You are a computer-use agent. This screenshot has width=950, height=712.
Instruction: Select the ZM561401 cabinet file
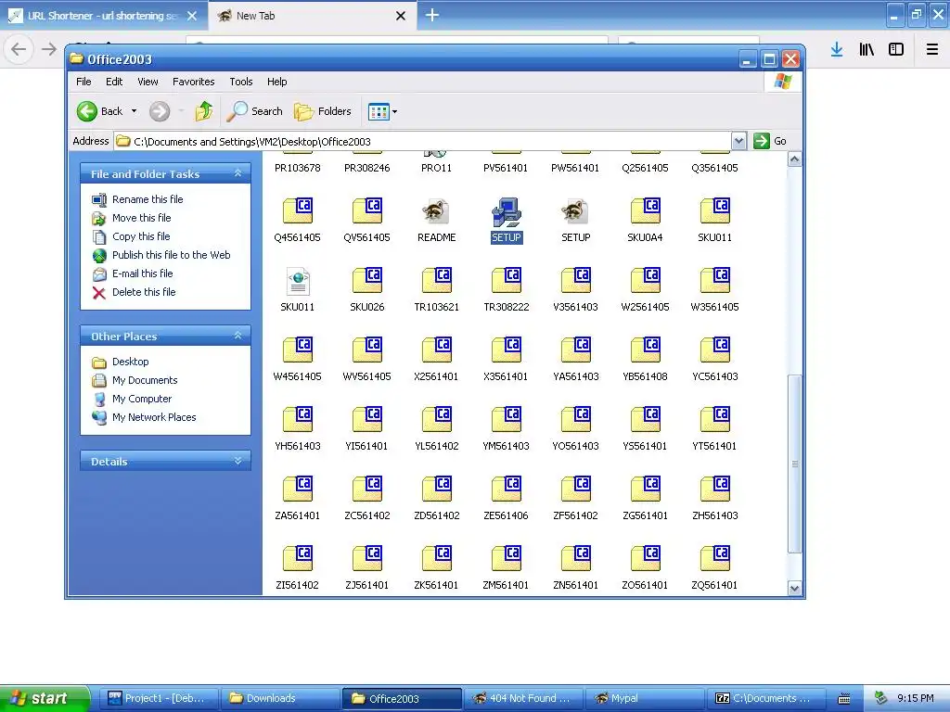pyautogui.click(x=507, y=559)
